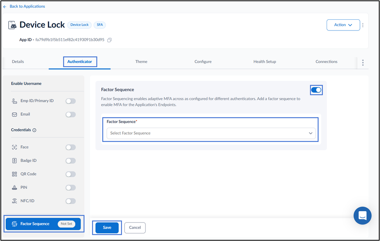380x241 pixels.
Task: Click the Credentials info icon
Action: pos(35,130)
